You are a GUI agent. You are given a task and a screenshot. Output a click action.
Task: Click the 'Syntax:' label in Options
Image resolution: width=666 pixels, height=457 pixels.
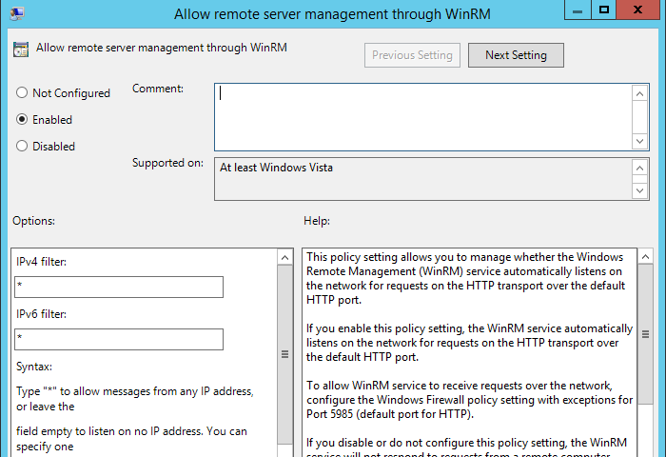(x=34, y=367)
